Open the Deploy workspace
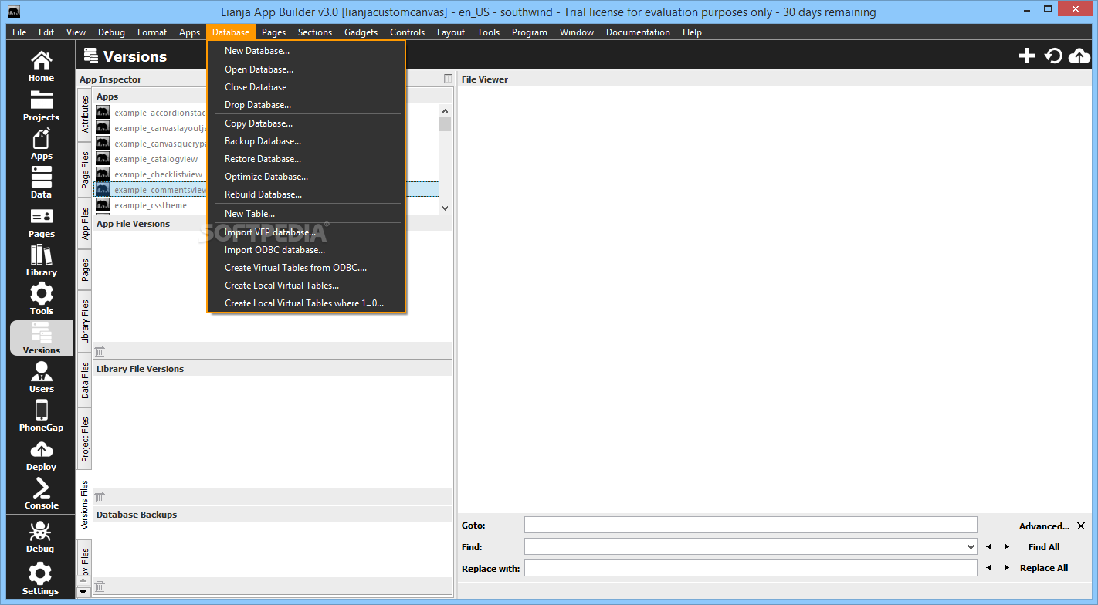The height and width of the screenshot is (605, 1098). [x=41, y=455]
